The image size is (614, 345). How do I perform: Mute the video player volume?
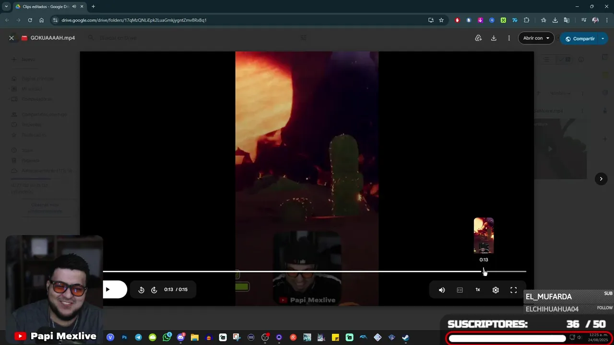pos(442,290)
